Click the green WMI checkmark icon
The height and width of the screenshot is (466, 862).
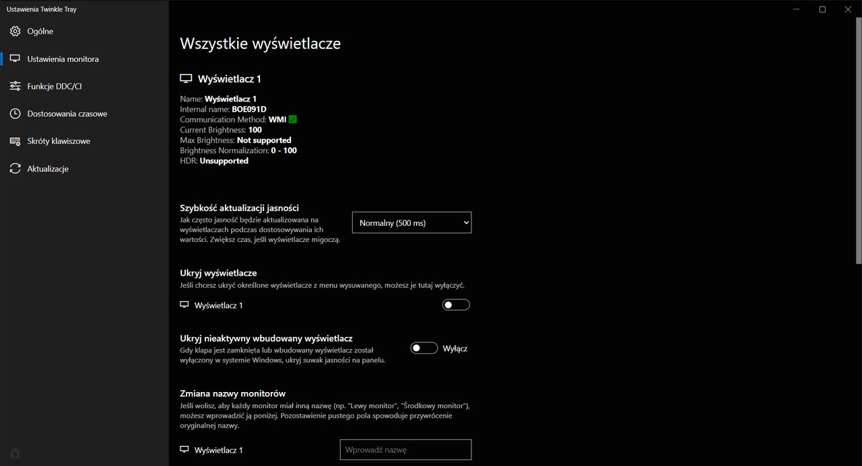pyautogui.click(x=292, y=120)
